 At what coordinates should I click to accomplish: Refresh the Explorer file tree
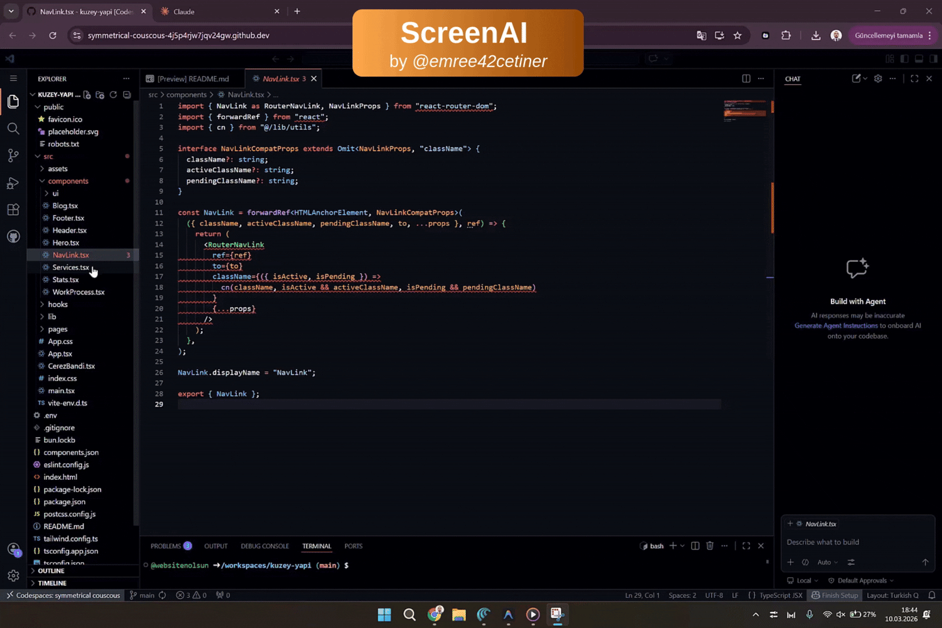click(113, 95)
